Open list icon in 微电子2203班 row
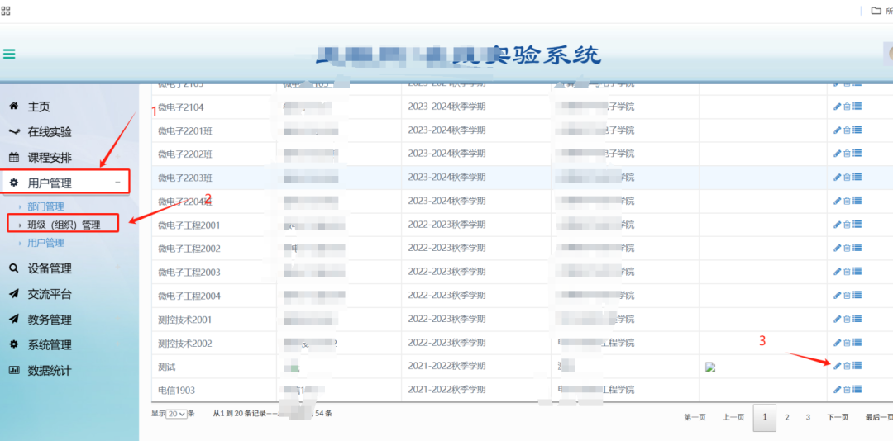The image size is (893, 441). click(857, 178)
